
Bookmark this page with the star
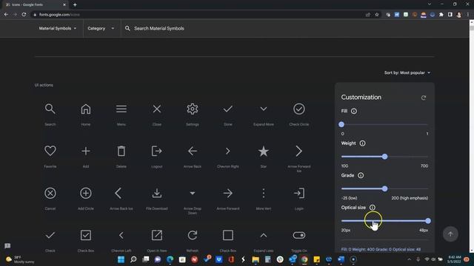click(377, 15)
